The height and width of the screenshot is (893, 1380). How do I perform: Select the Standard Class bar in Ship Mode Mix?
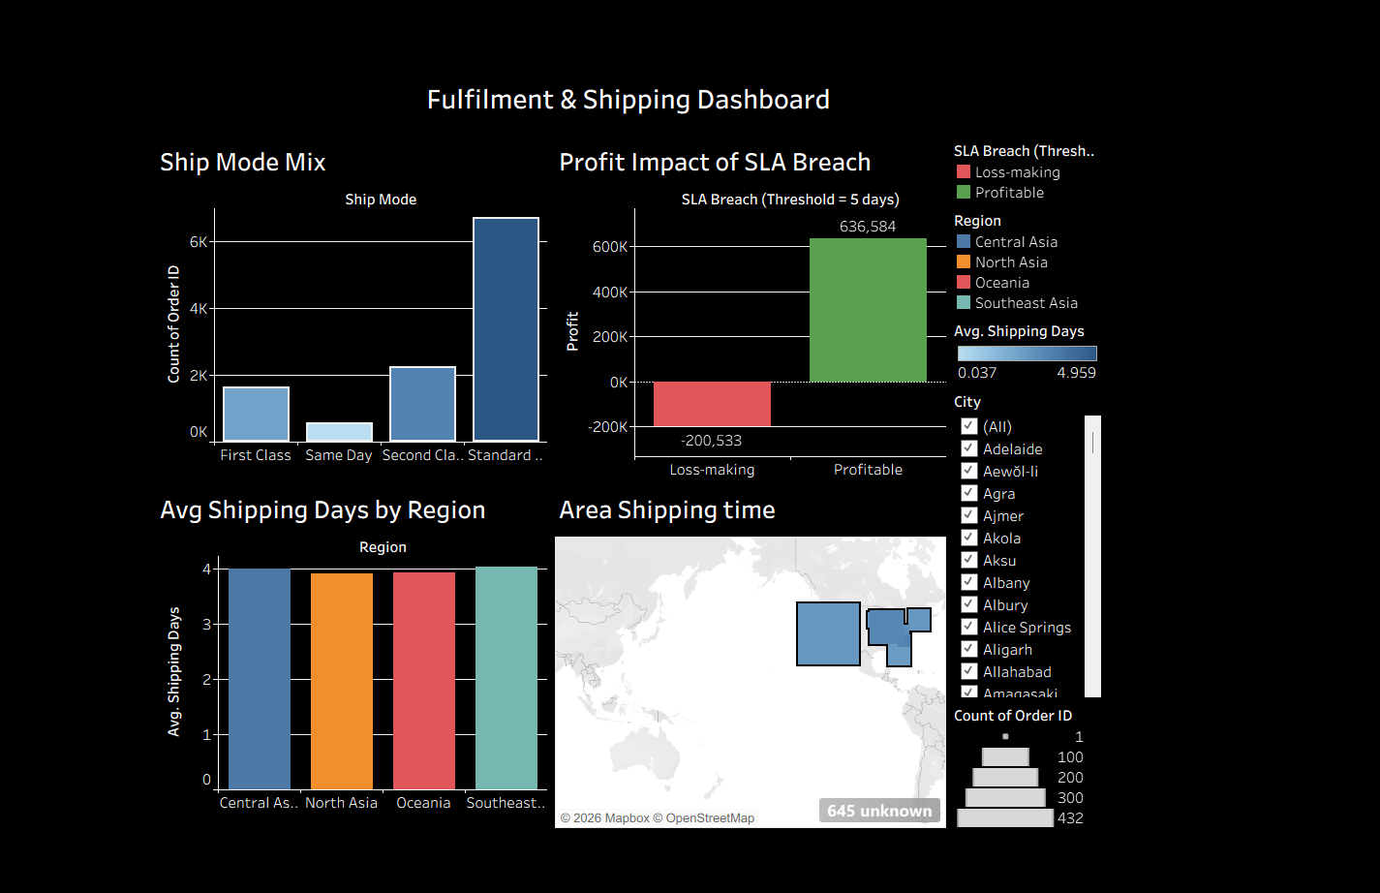tap(506, 329)
